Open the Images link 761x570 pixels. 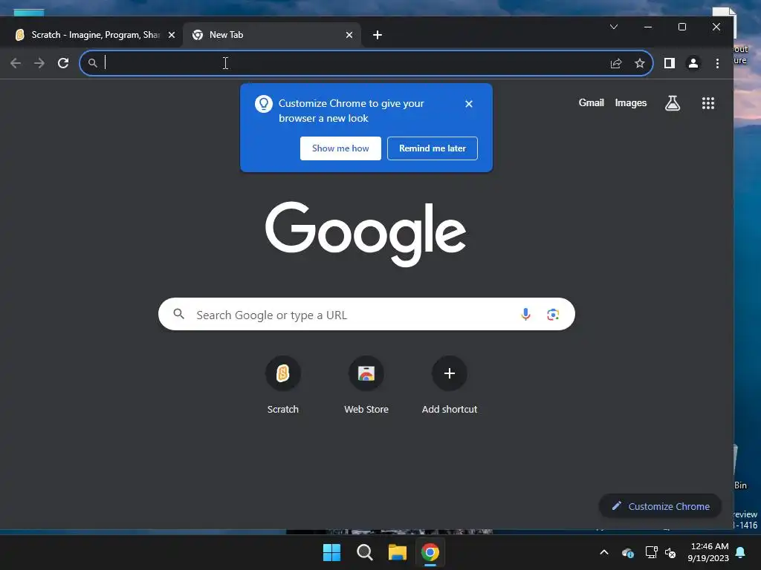pos(630,102)
